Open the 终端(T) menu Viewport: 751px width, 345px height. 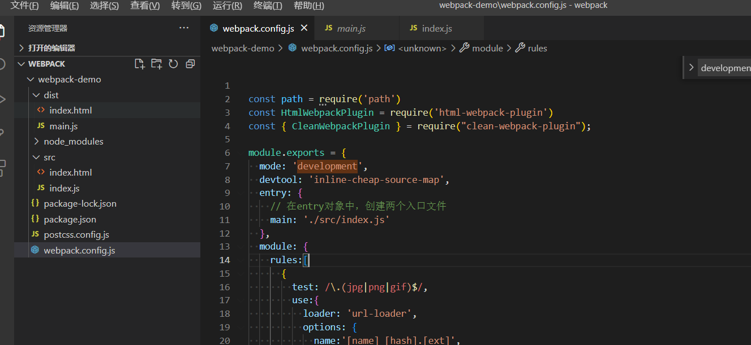(x=268, y=6)
